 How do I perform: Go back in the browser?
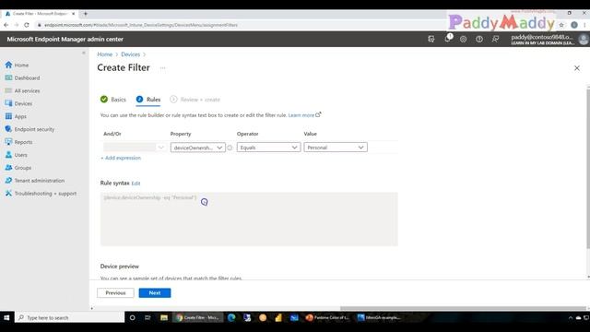coord(6,25)
